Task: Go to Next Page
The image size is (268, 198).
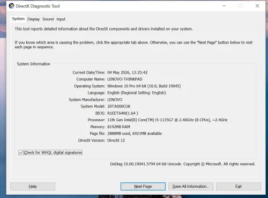Action: [x=143, y=186]
